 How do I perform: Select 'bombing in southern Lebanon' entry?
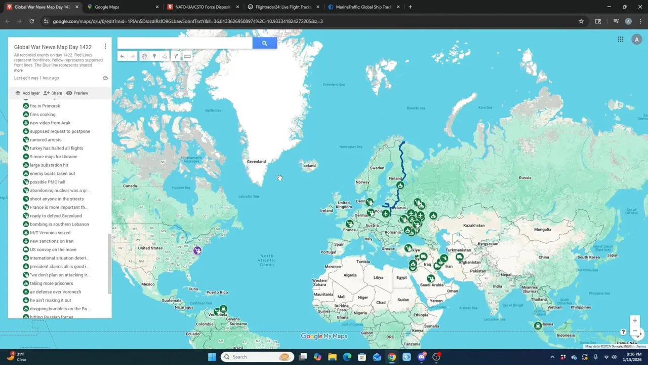pyautogui.click(x=59, y=224)
